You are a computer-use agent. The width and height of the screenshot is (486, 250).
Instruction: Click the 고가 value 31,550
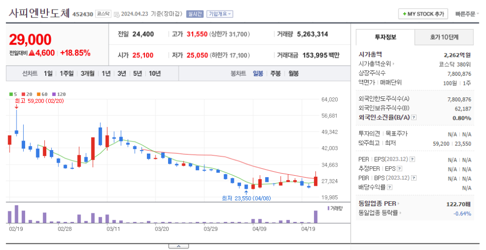tap(197, 34)
